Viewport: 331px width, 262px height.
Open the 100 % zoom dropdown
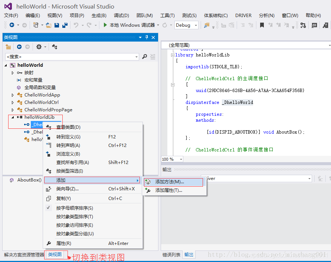[181, 159]
